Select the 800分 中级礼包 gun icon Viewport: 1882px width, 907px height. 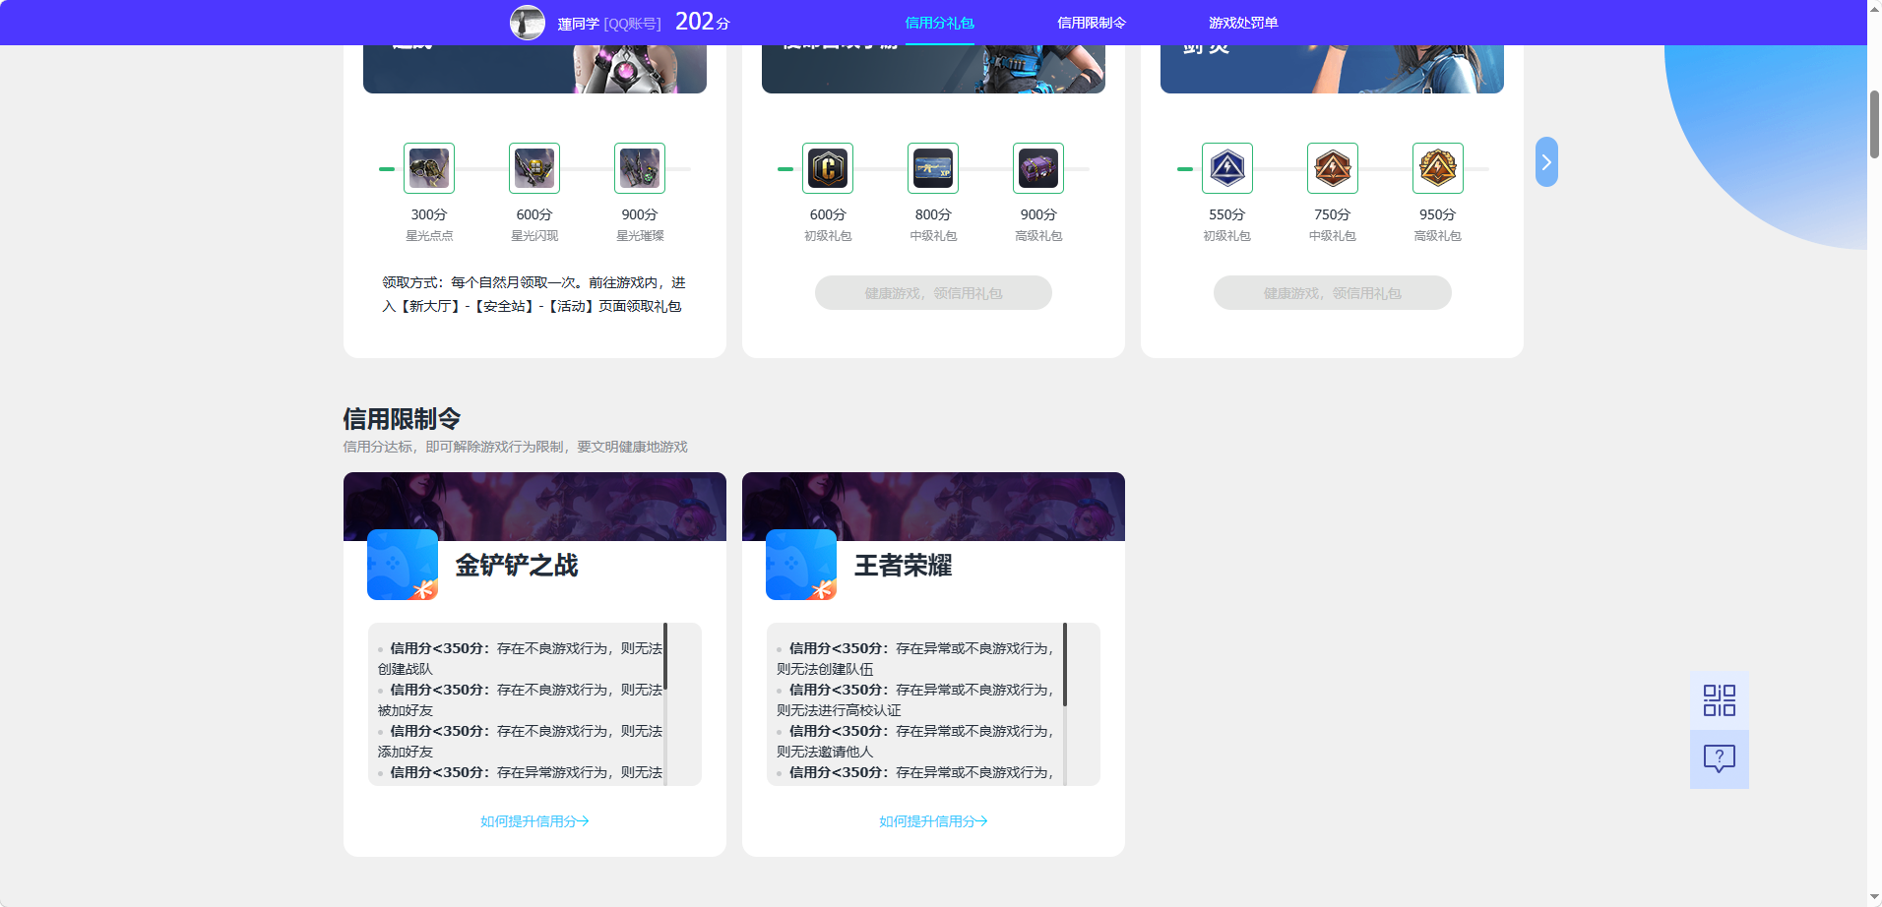point(933,168)
